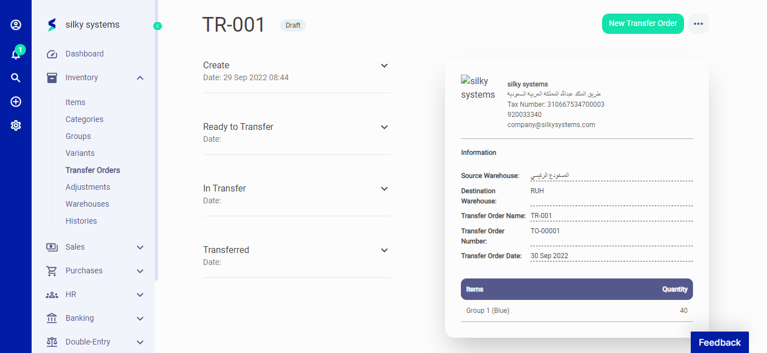Collapse the Inventory section chevron
This screenshot has width=767, height=353.
[140, 77]
